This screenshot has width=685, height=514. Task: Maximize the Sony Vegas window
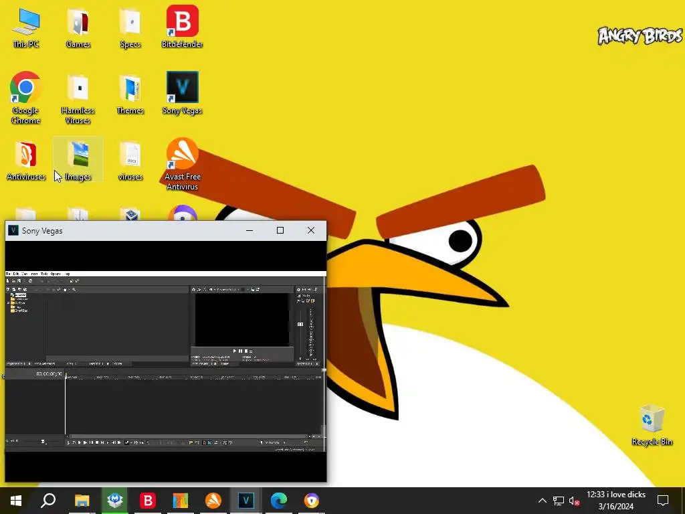click(280, 230)
